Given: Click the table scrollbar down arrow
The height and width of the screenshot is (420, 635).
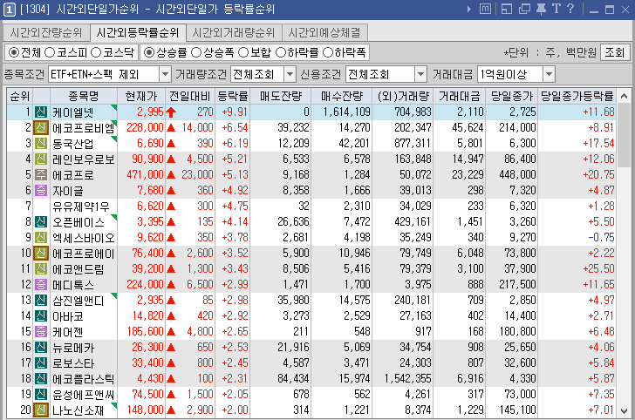Looking at the screenshot, I should pyautogui.click(x=624, y=410).
